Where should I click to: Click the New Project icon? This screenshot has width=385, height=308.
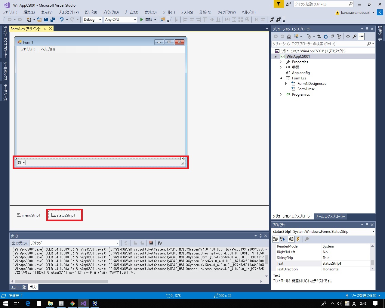29,20
